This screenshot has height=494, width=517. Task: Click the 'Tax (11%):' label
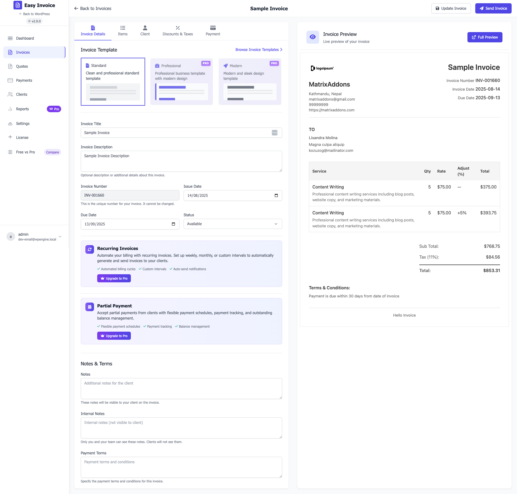click(x=429, y=257)
